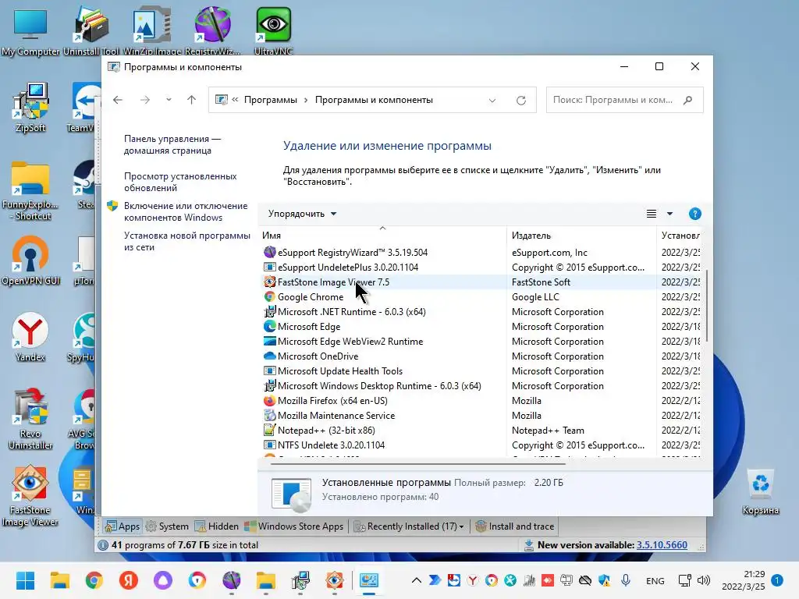Click the vertical scrollbar of program list
The height and width of the screenshot is (599, 799).
point(707,306)
